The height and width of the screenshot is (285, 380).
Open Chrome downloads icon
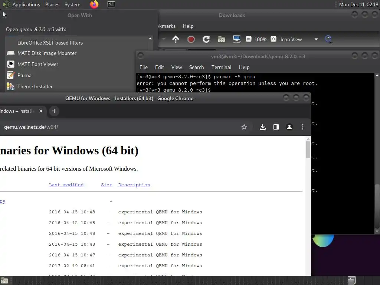tap(262, 127)
